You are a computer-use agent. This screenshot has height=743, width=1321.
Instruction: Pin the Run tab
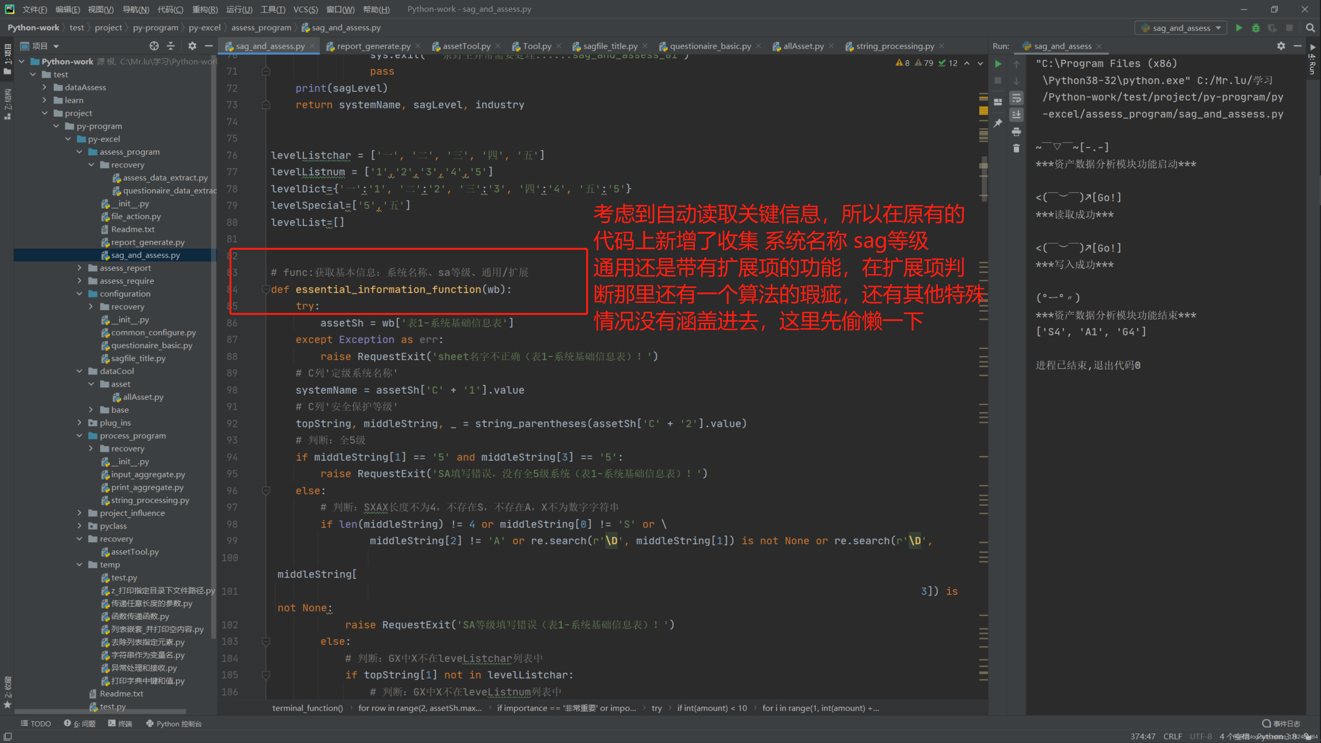point(998,123)
